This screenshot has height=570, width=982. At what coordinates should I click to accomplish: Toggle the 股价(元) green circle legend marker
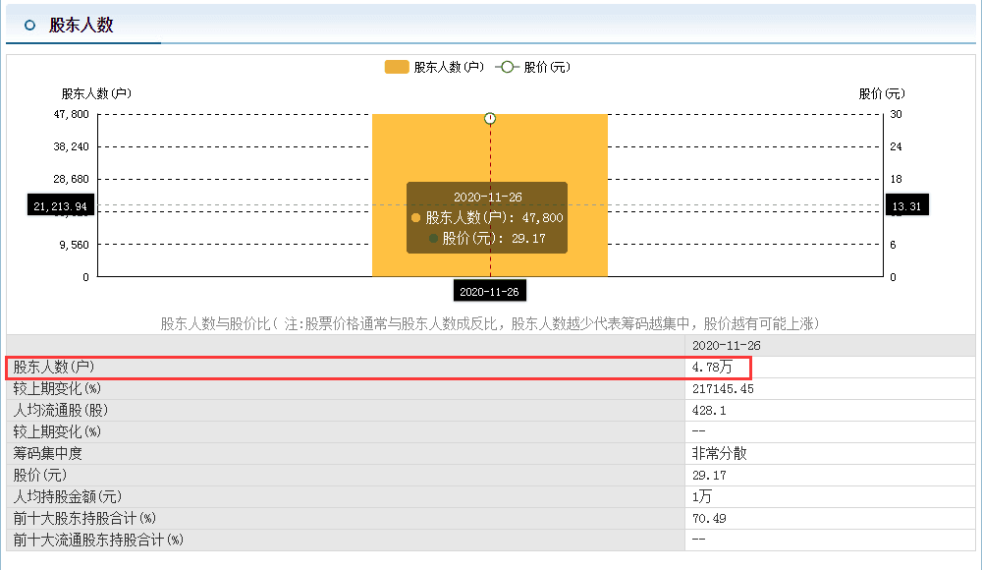[x=507, y=67]
